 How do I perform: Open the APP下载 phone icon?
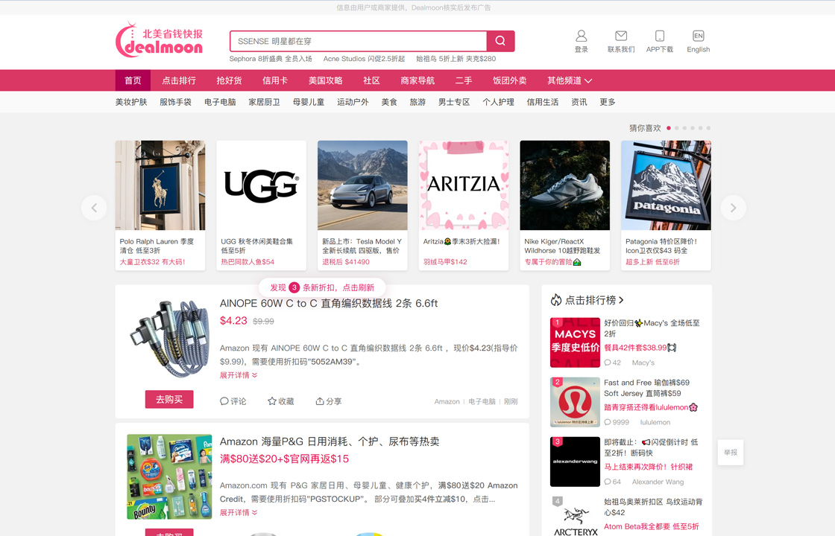(660, 36)
